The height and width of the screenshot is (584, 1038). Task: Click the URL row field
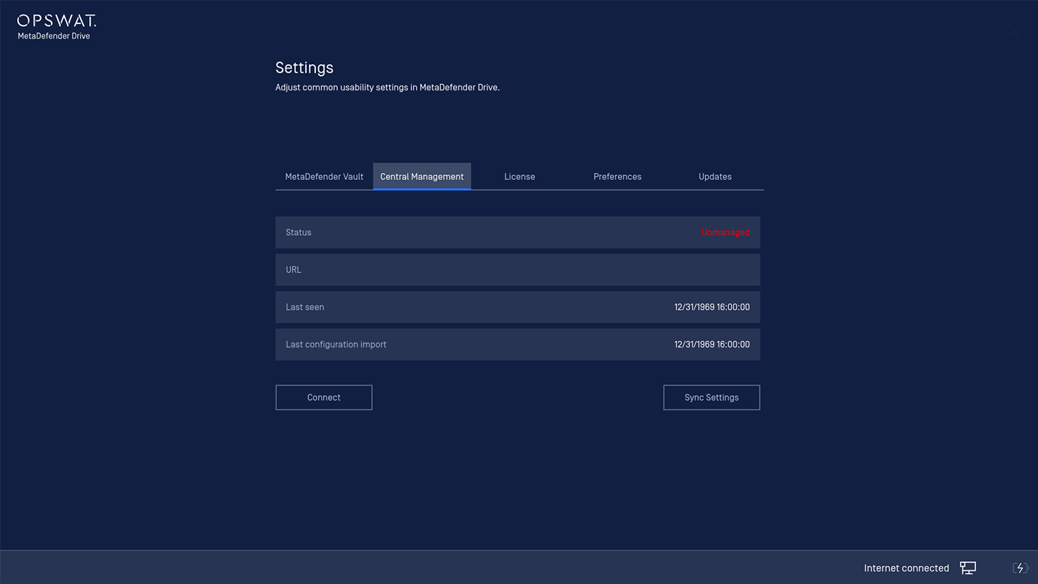(x=518, y=270)
